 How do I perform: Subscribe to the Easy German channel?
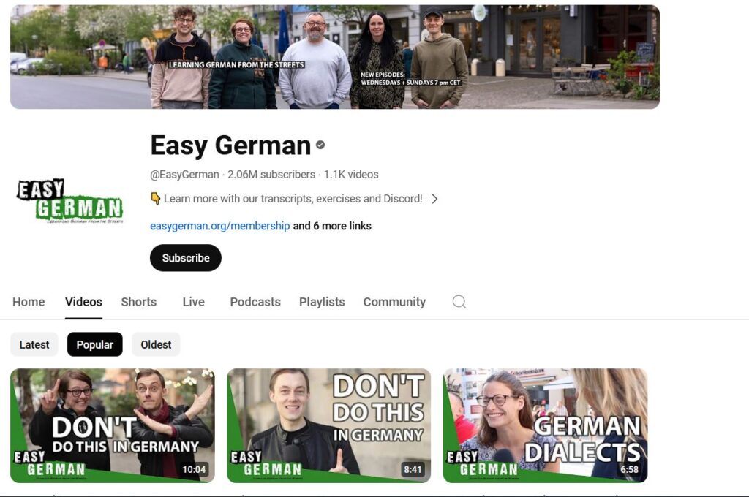coord(185,257)
